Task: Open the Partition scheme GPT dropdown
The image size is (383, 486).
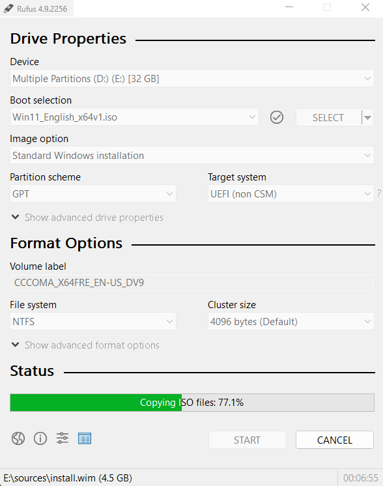Action: click(93, 193)
